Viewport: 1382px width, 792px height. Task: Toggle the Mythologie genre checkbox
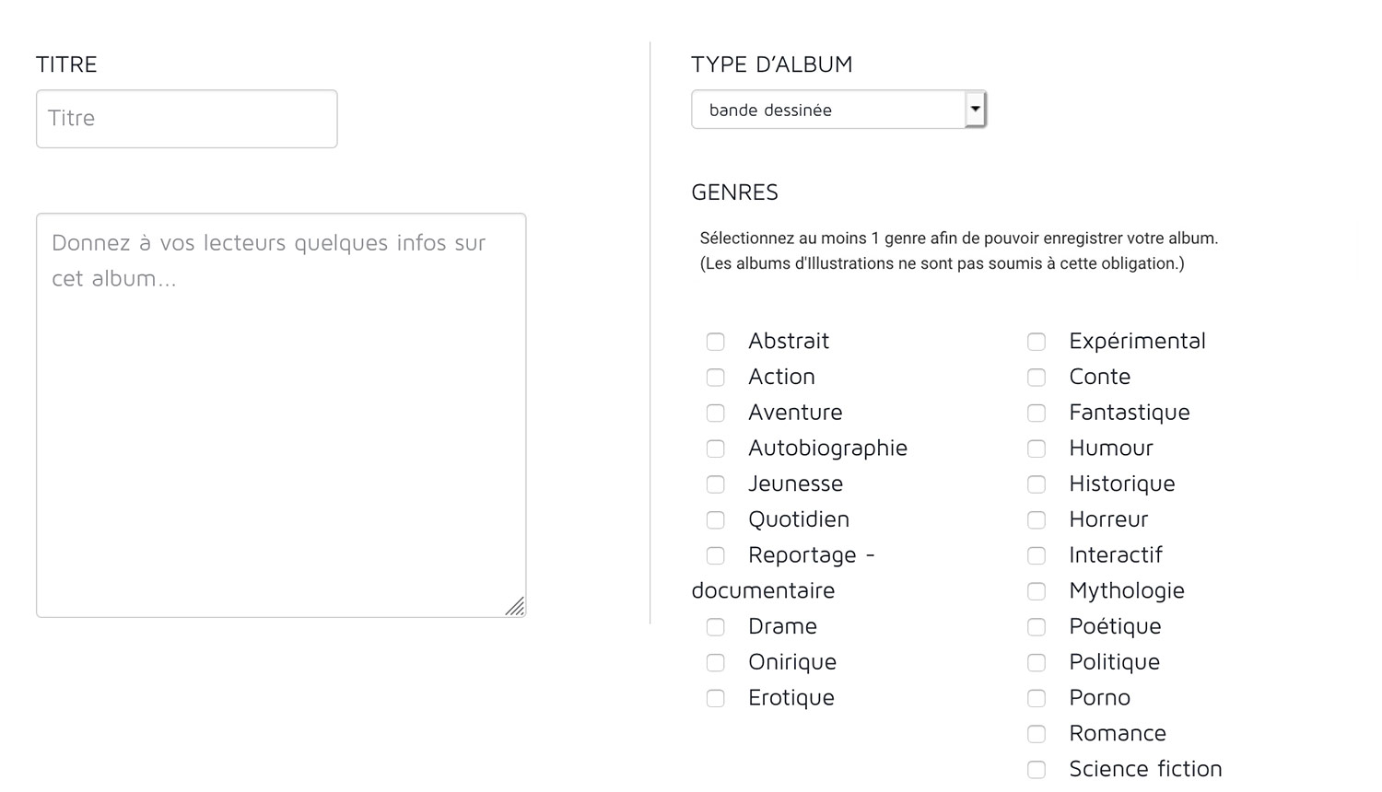tap(1036, 591)
